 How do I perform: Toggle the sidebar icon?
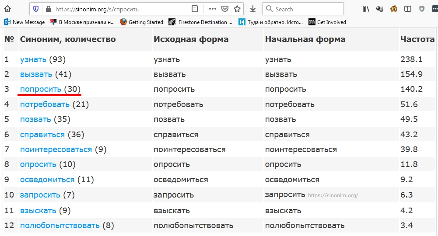click(408, 9)
